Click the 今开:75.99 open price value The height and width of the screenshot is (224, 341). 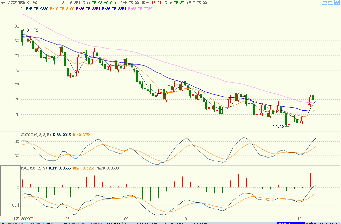point(129,3)
